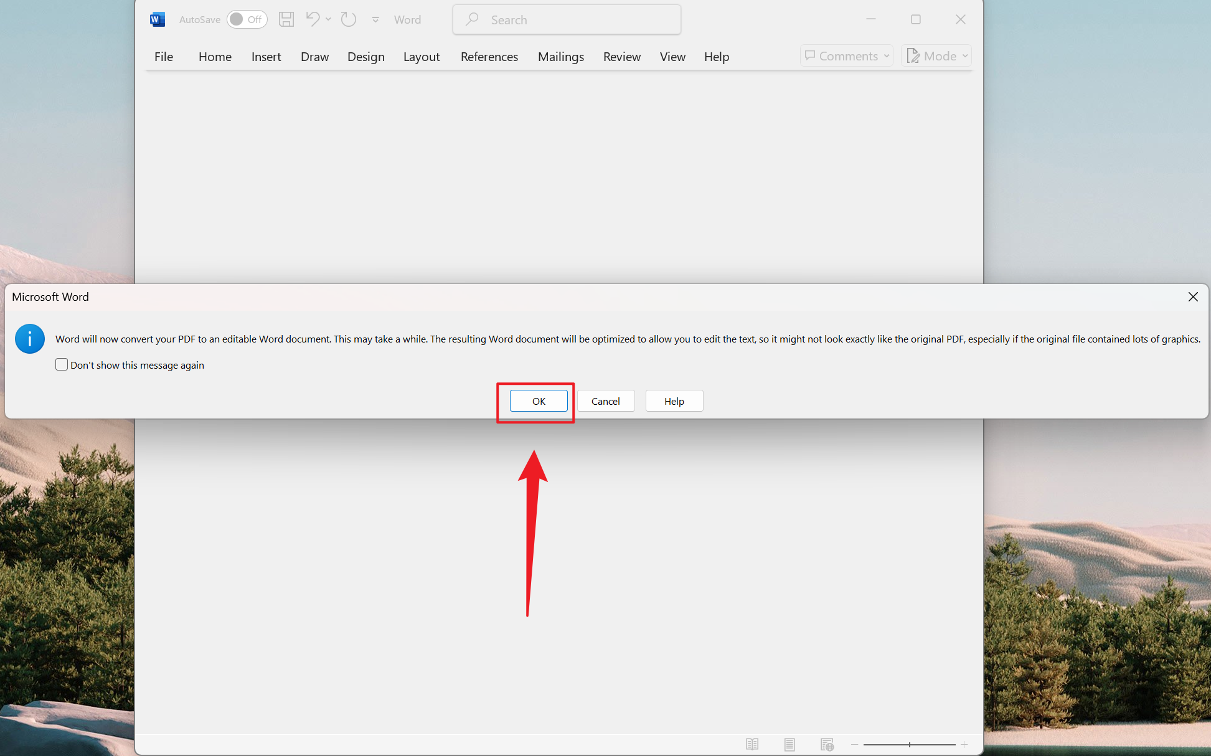Toggle the AutoSave switch

[x=247, y=19]
